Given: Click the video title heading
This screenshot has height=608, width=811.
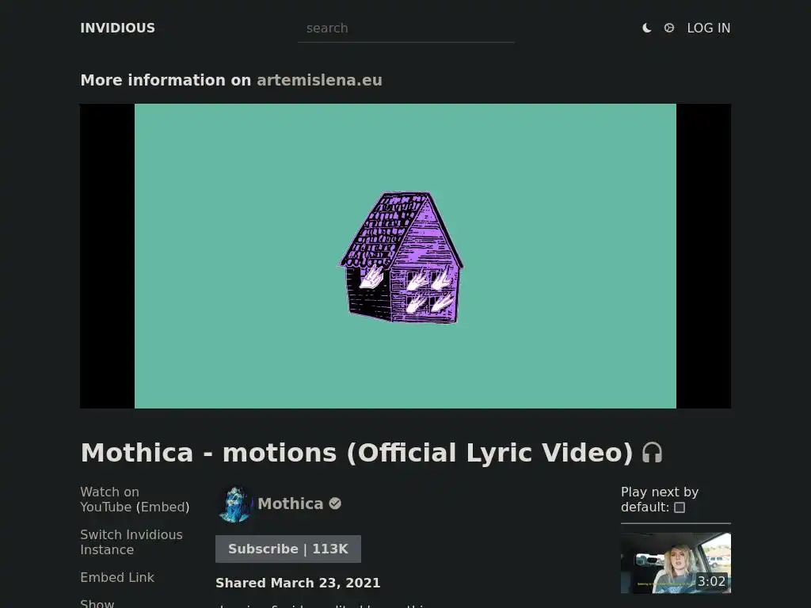Looking at the screenshot, I should pos(357,452).
